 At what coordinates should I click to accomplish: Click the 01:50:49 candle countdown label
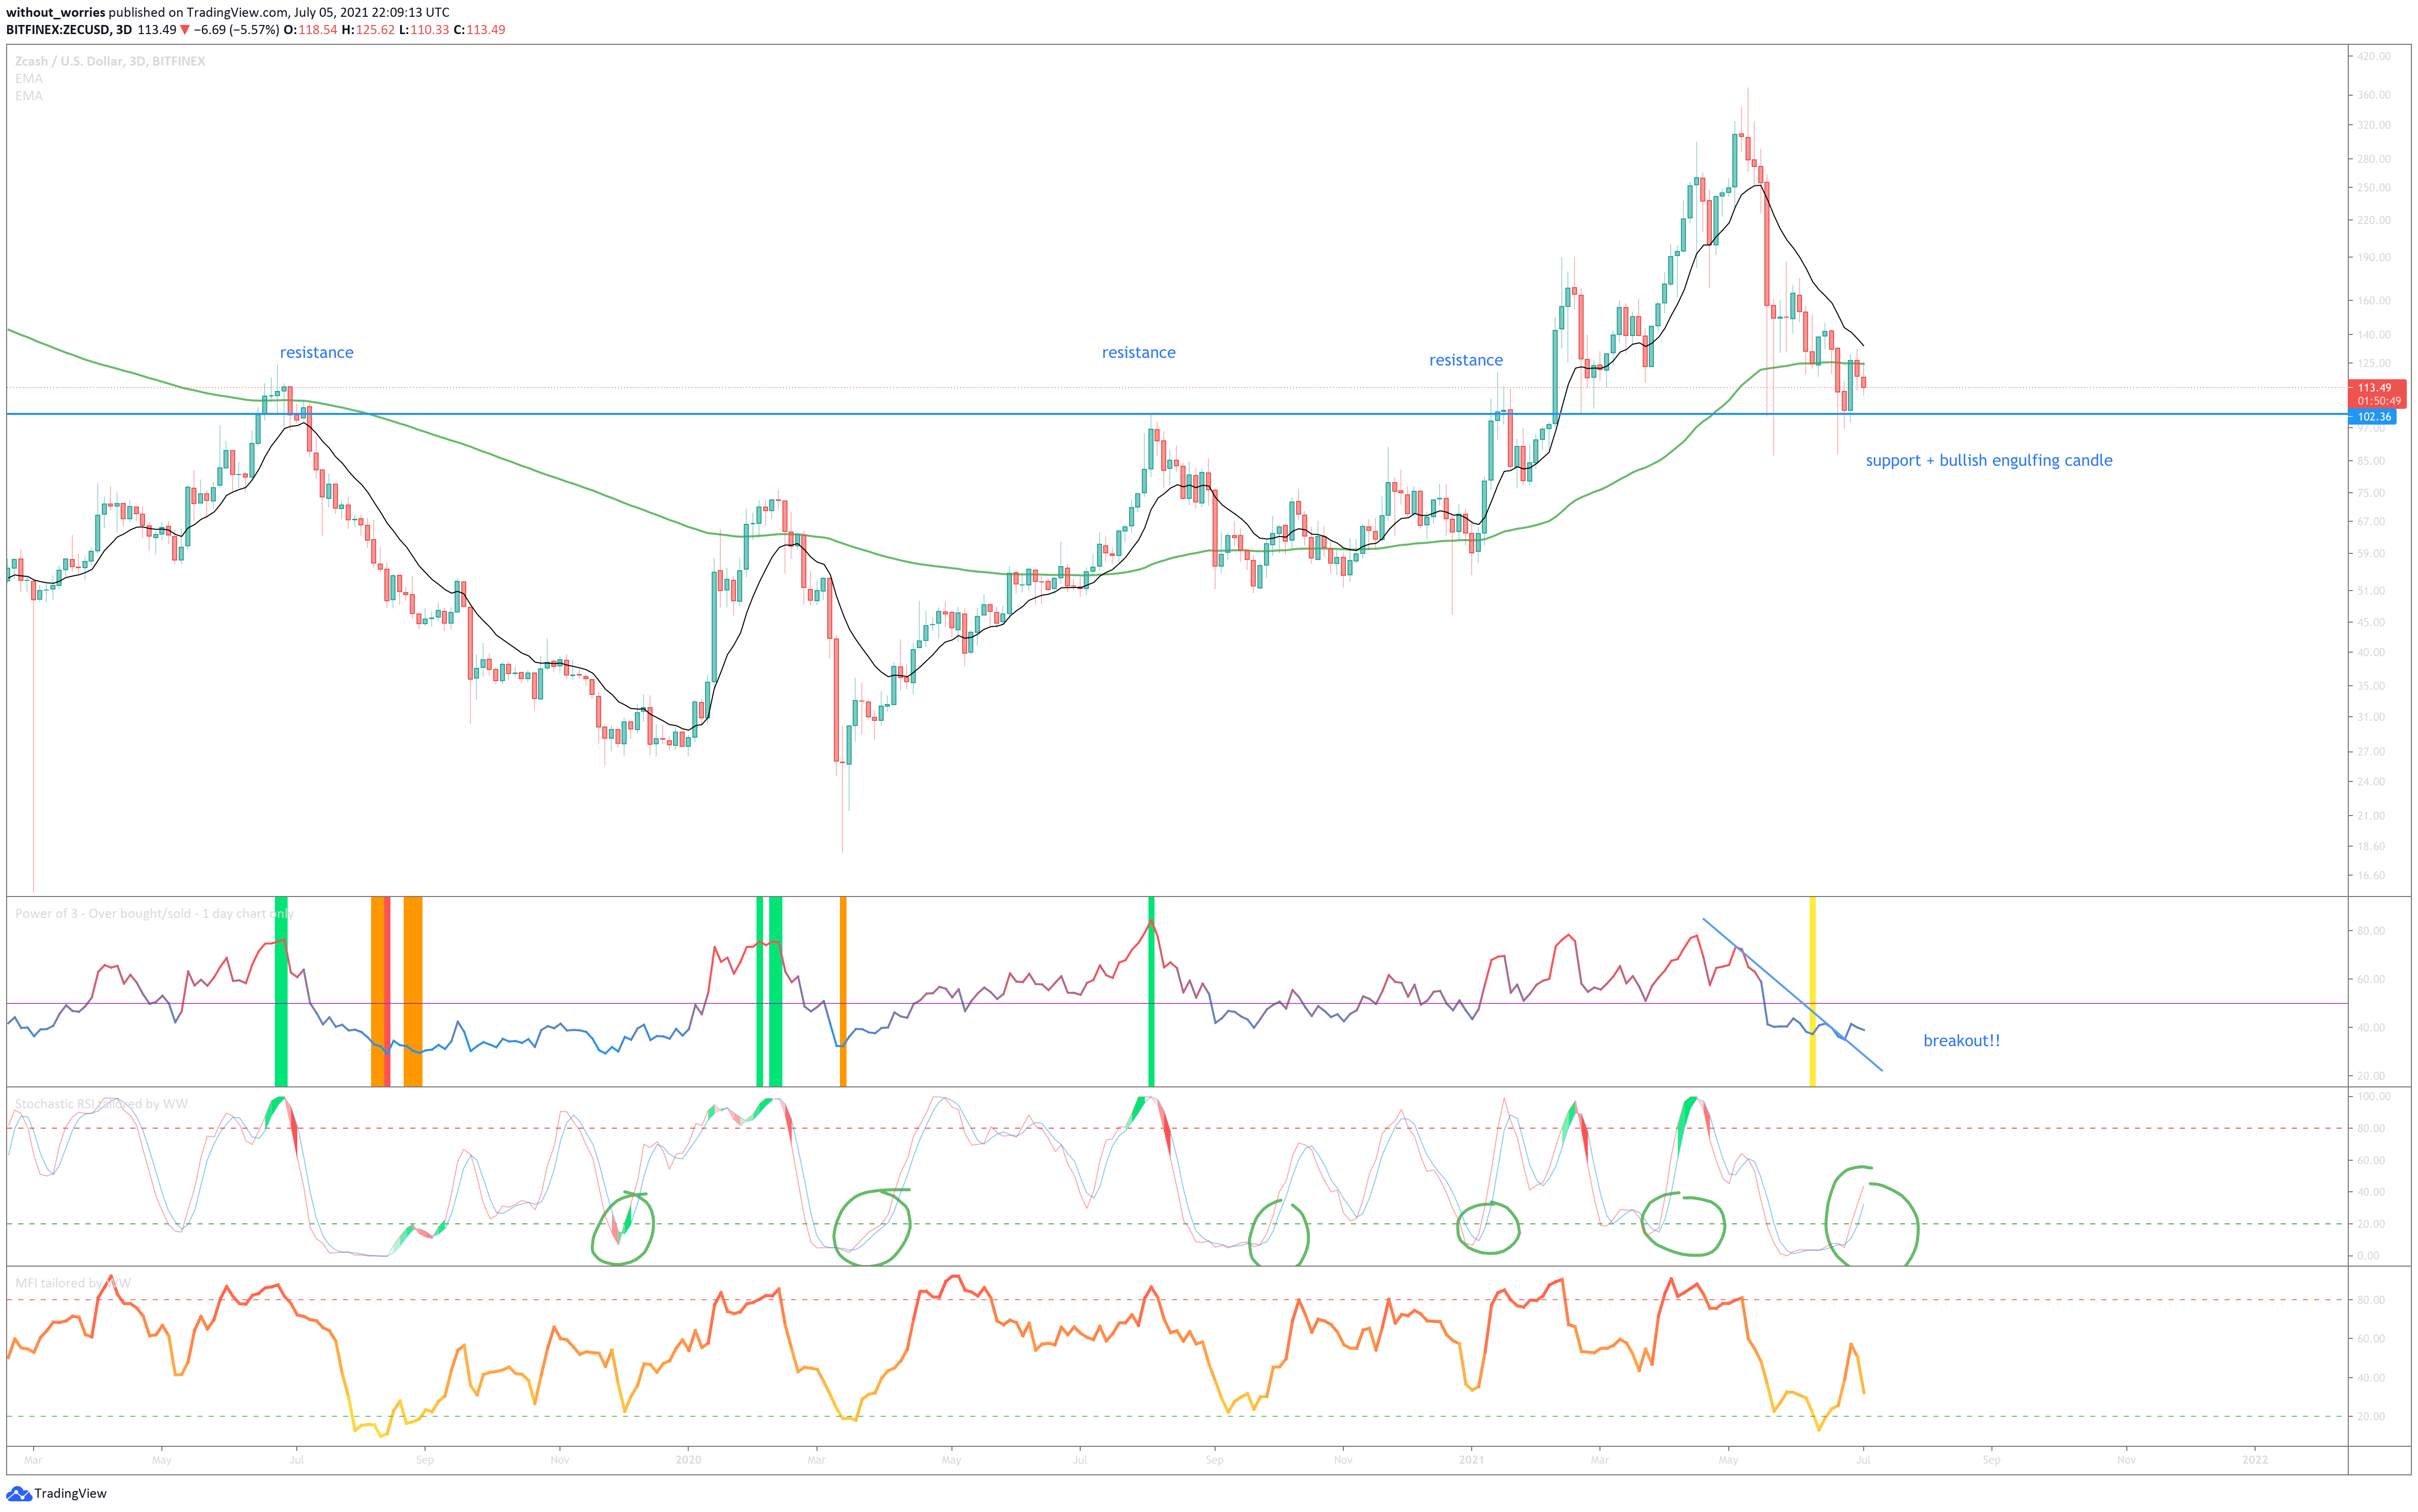2378,401
